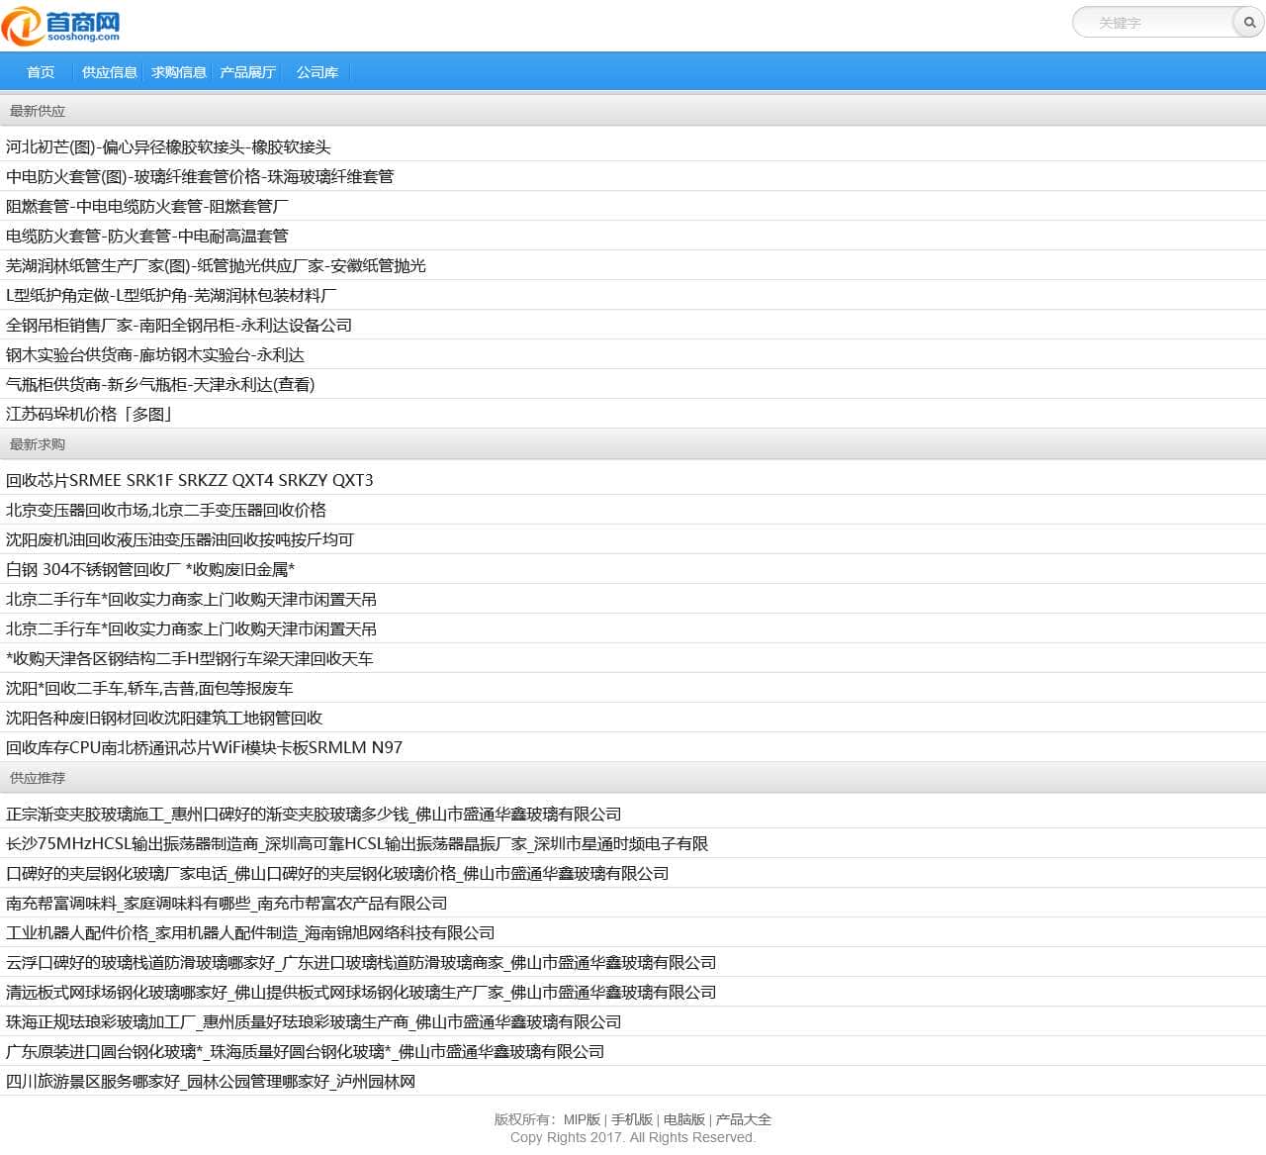Open 中电防火套管 玻璃纤维套管价格 listing
The height and width of the screenshot is (1155, 1266).
click(x=200, y=176)
